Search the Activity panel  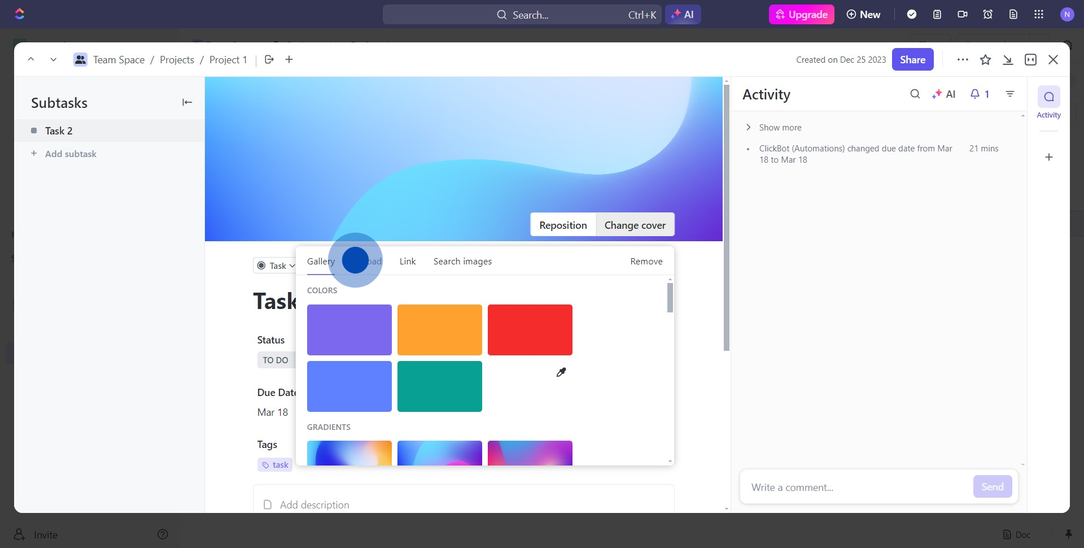point(915,94)
